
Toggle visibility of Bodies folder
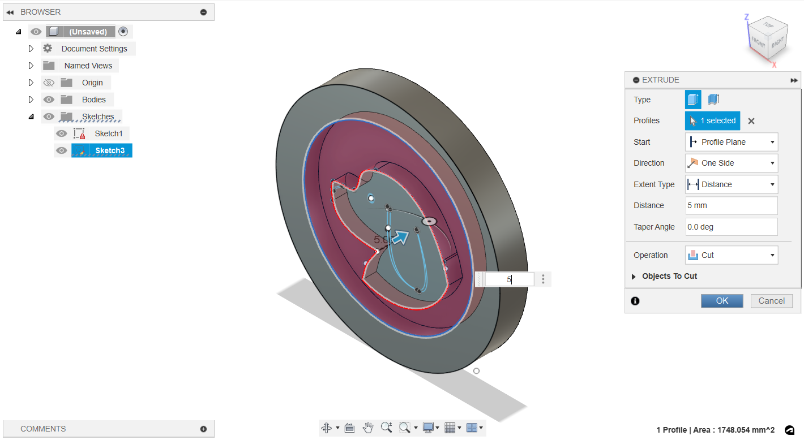pos(49,100)
